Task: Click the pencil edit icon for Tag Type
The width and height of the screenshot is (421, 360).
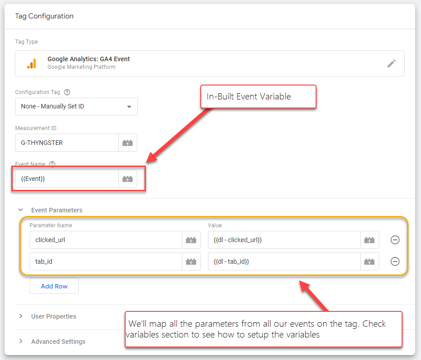Action: point(391,63)
